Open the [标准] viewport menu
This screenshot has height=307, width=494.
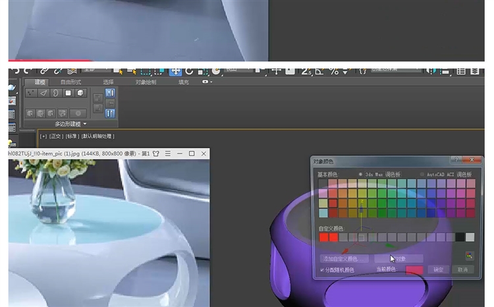point(72,136)
